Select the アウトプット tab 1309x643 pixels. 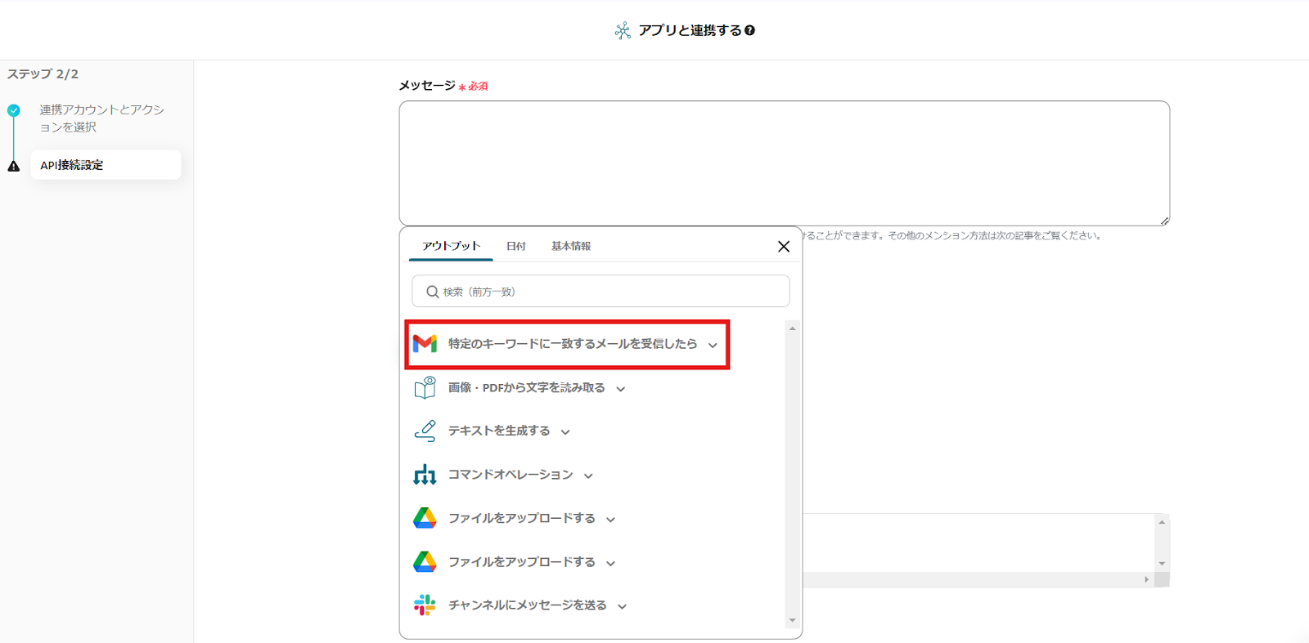pyautogui.click(x=451, y=246)
